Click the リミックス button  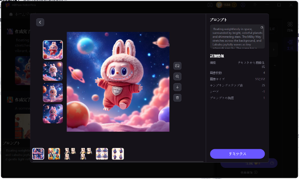[238, 154]
